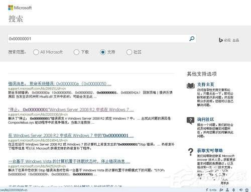Select the All Microsoft radio button

pyautogui.click(x=36, y=52)
